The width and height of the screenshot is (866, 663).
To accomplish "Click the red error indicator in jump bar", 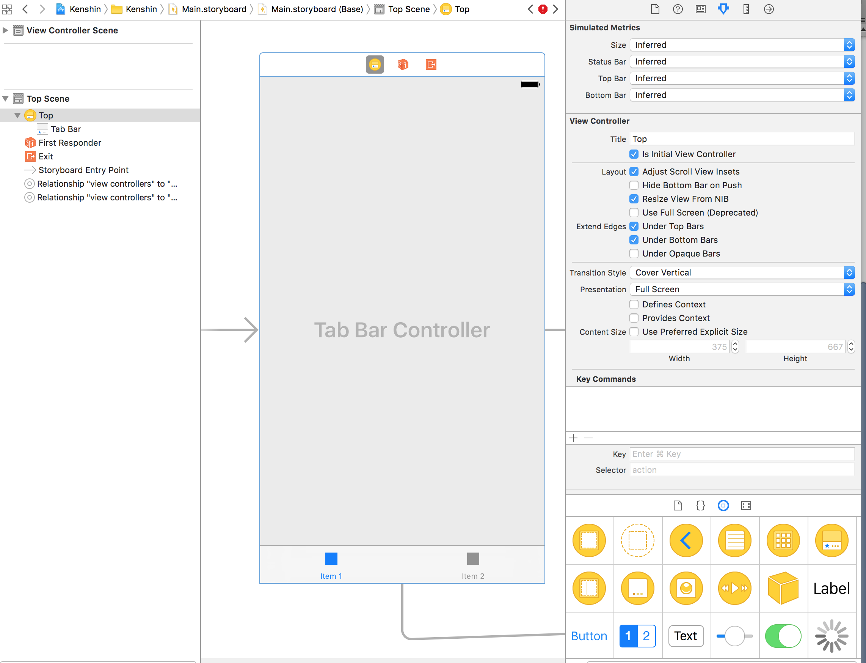I will tap(543, 9).
